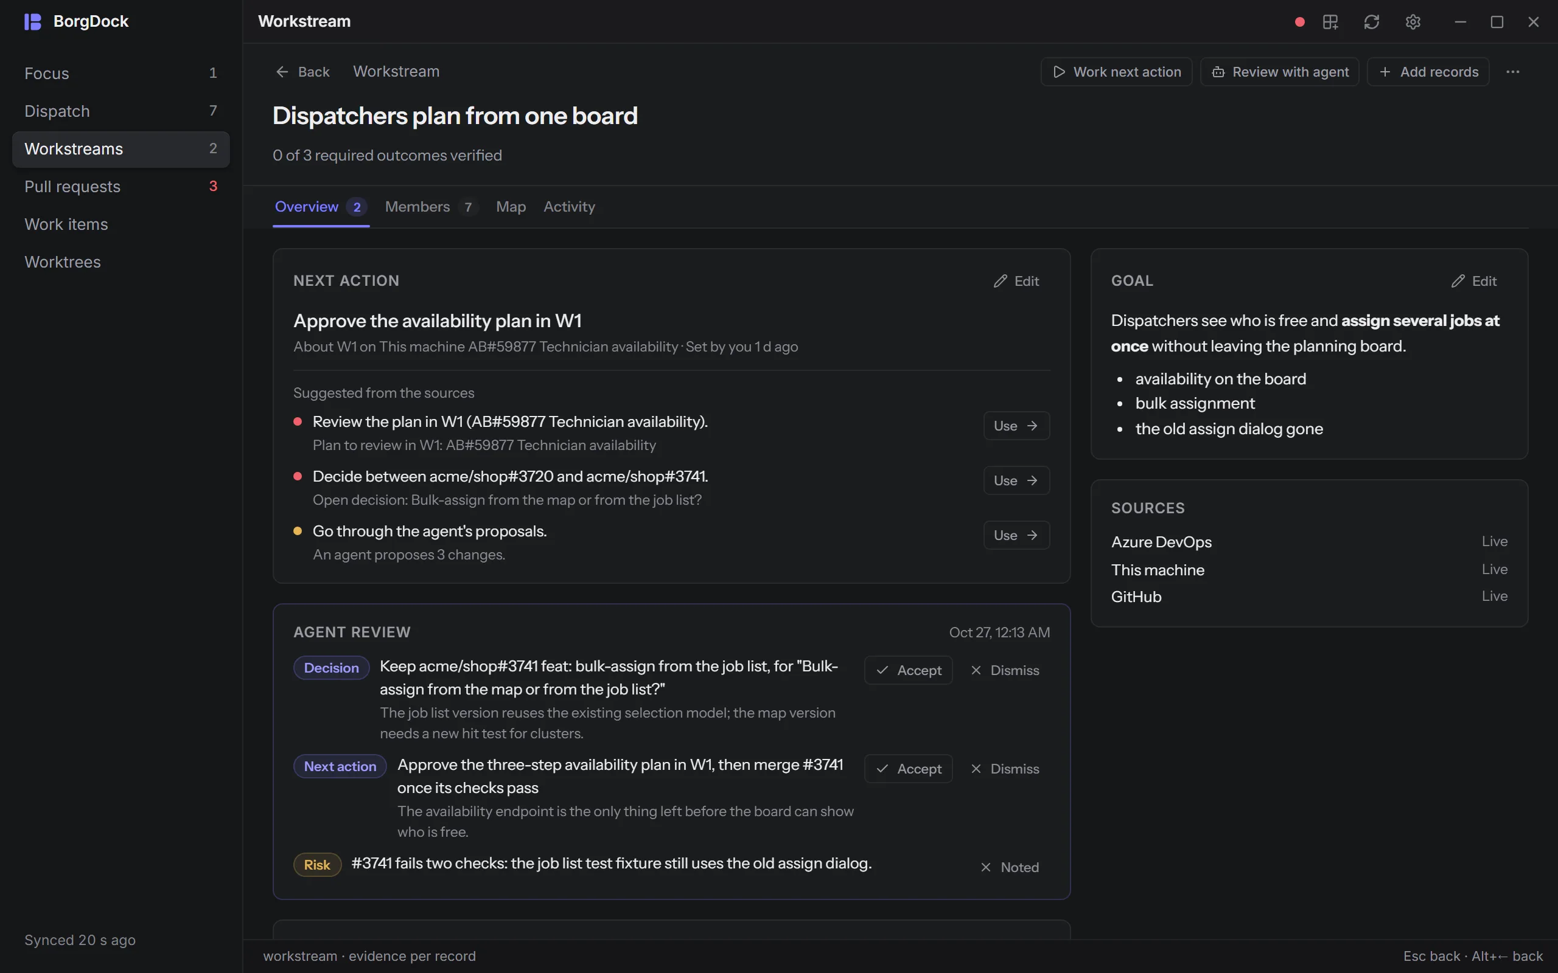This screenshot has width=1558, height=973.
Task: Click the red recording status dot
Action: [x=1300, y=22]
